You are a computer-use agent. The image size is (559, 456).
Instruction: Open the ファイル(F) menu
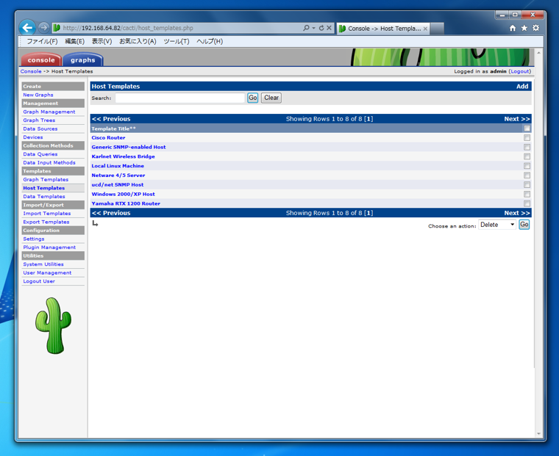click(42, 41)
